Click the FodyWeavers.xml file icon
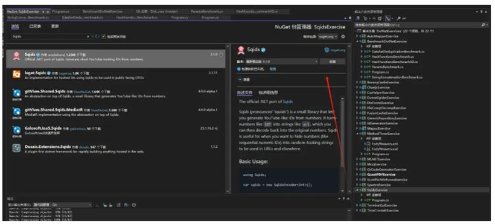 (368, 144)
